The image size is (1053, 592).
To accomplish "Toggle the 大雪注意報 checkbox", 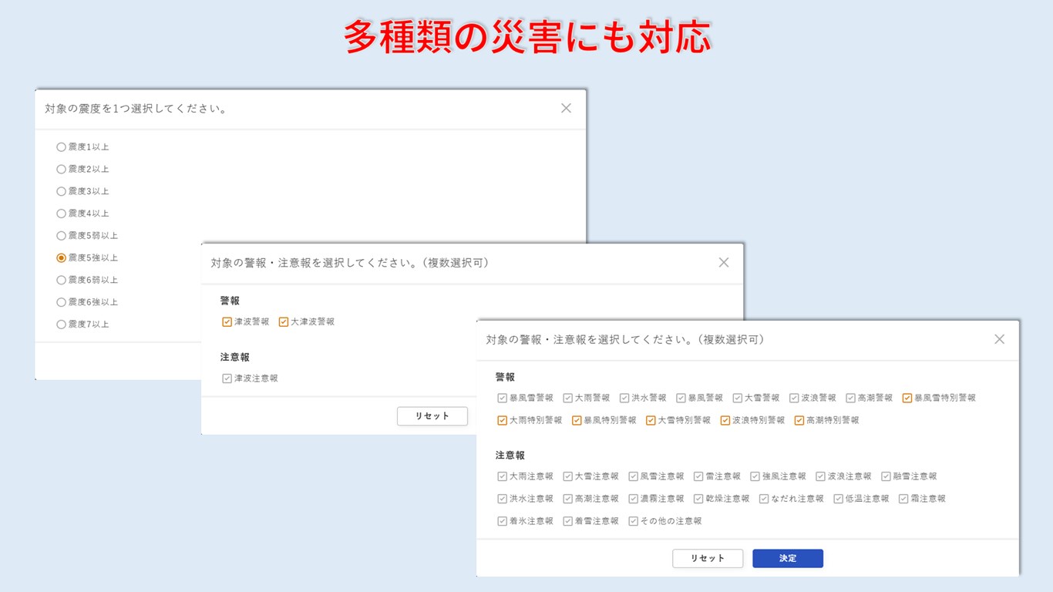I will (x=567, y=476).
